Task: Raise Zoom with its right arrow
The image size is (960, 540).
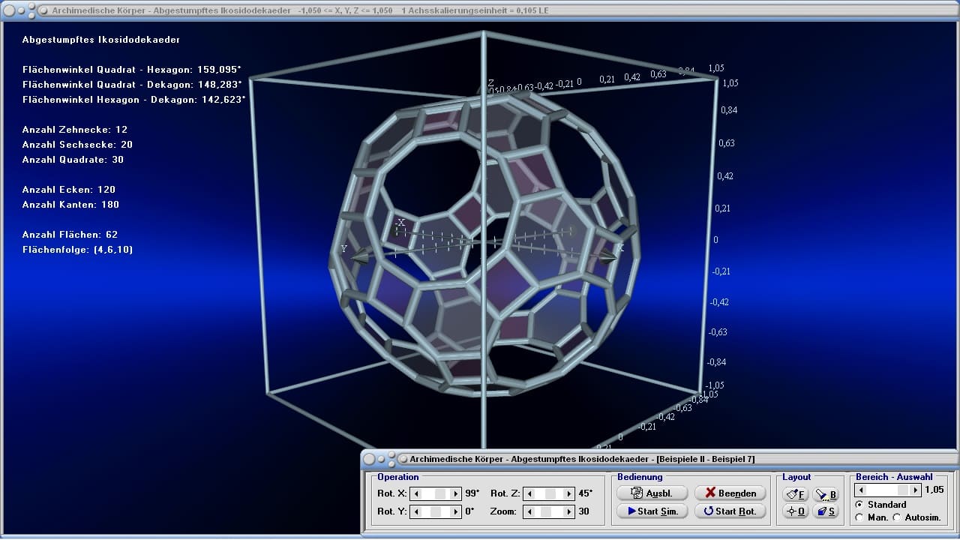Action: 568,511
